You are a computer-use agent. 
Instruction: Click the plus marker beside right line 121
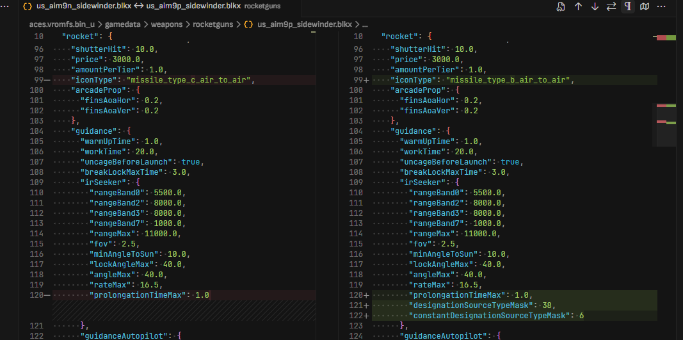point(366,305)
